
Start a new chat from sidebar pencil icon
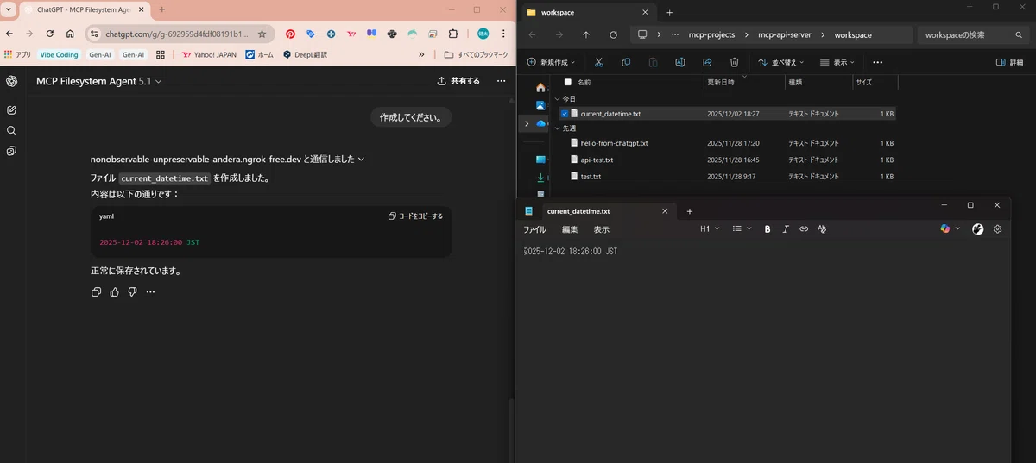pos(11,110)
